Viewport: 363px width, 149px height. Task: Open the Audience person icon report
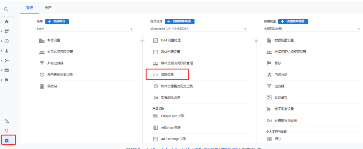[7, 51]
